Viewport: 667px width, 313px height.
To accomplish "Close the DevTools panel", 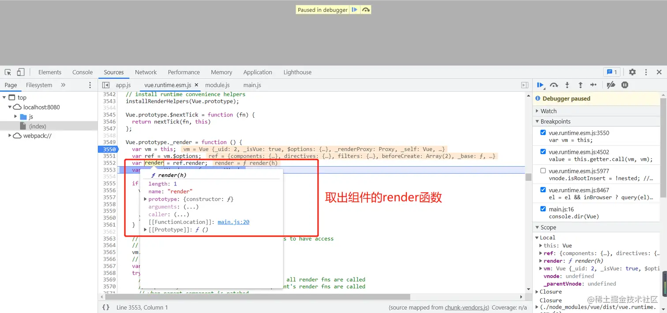I will (x=659, y=72).
